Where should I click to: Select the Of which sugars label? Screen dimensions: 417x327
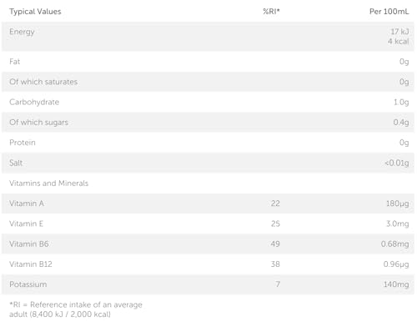click(38, 123)
